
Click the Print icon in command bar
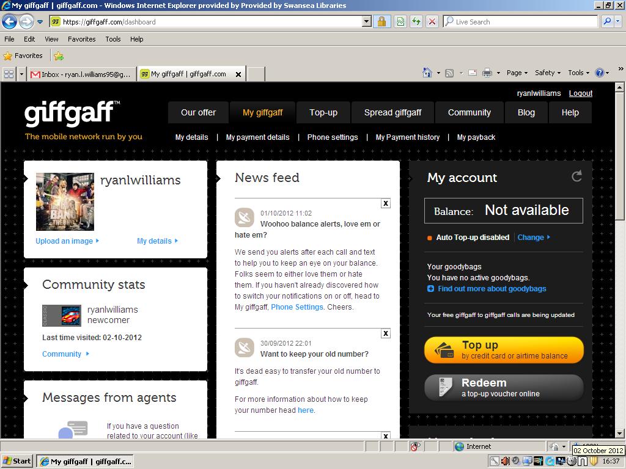pyautogui.click(x=487, y=73)
